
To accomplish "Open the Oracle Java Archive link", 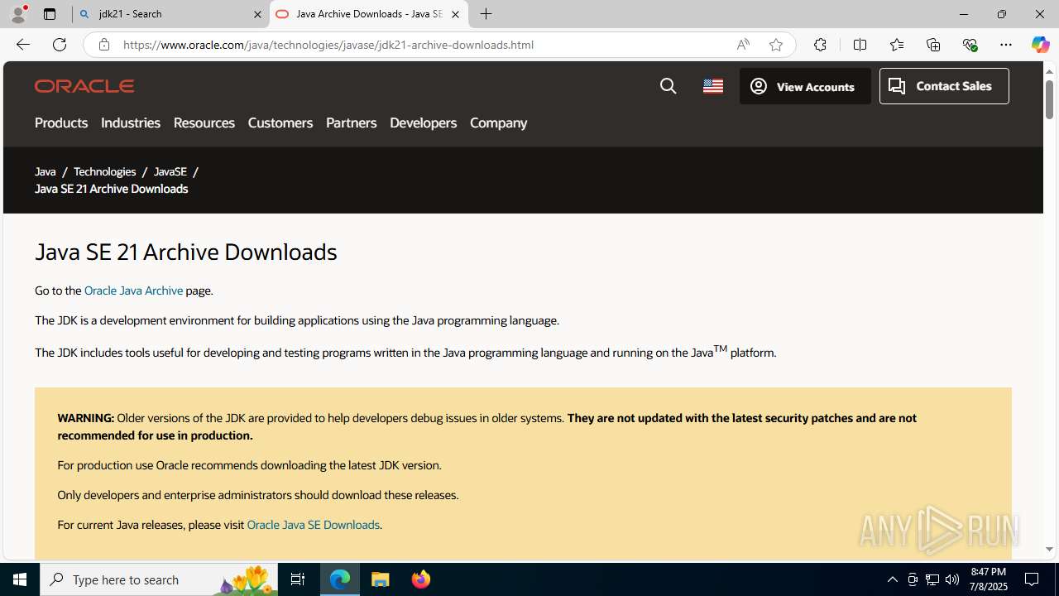I will click(x=133, y=291).
